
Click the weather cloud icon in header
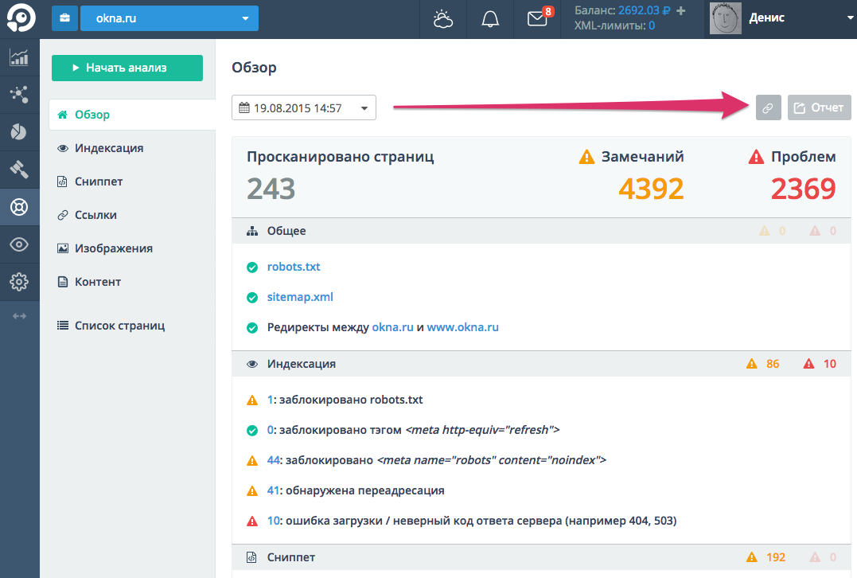pyautogui.click(x=443, y=19)
